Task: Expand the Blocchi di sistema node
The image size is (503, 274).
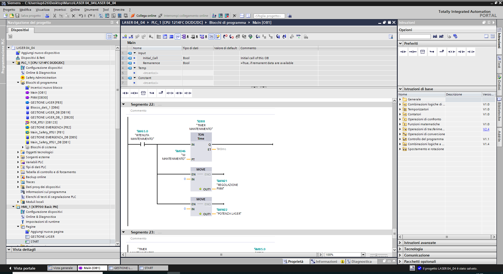Action: [23, 147]
